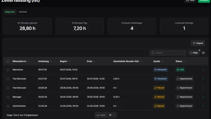211x119 pixels.
Task: Click the Stempeluhr badge in Maintainer row
Action: point(161,70)
